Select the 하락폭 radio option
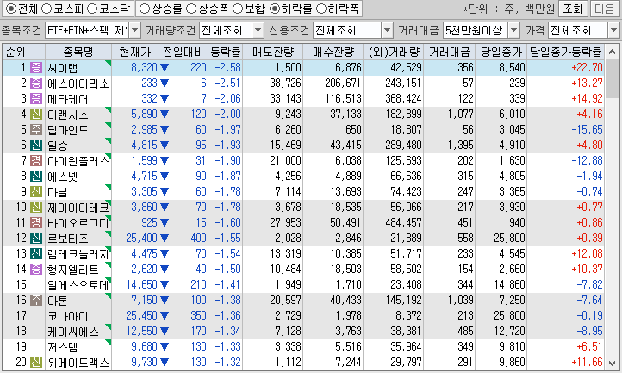 tap(321, 9)
